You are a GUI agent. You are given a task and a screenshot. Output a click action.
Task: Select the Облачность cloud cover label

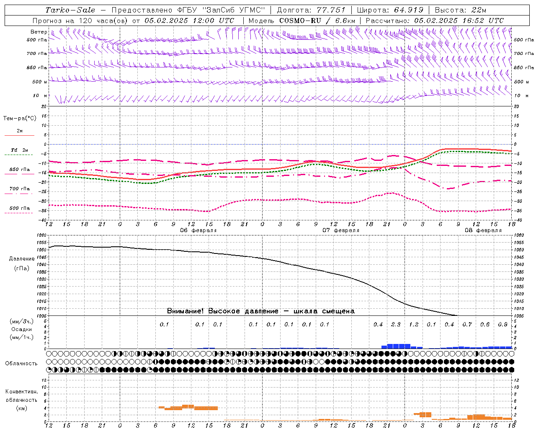click(x=21, y=364)
